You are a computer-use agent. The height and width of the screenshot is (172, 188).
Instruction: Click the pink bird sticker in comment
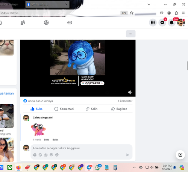pos(38,130)
